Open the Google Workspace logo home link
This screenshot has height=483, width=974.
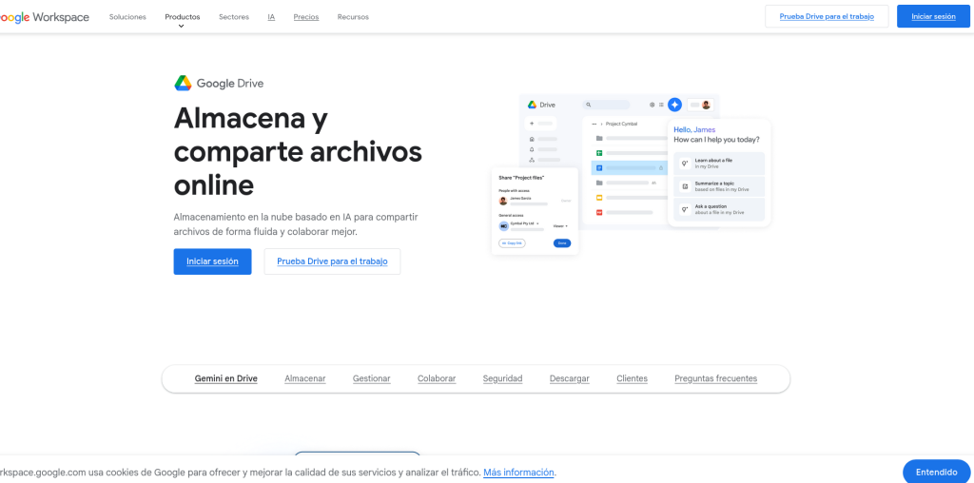tap(45, 17)
